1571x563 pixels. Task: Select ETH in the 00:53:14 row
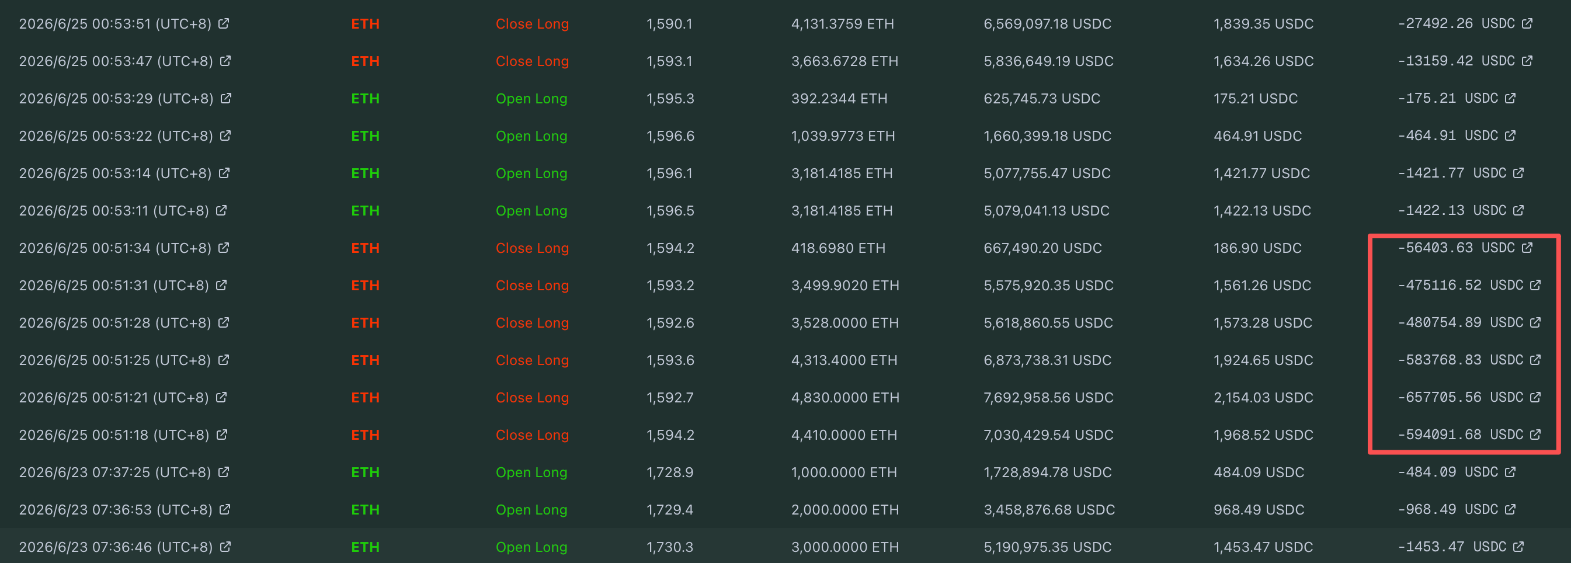point(366,174)
